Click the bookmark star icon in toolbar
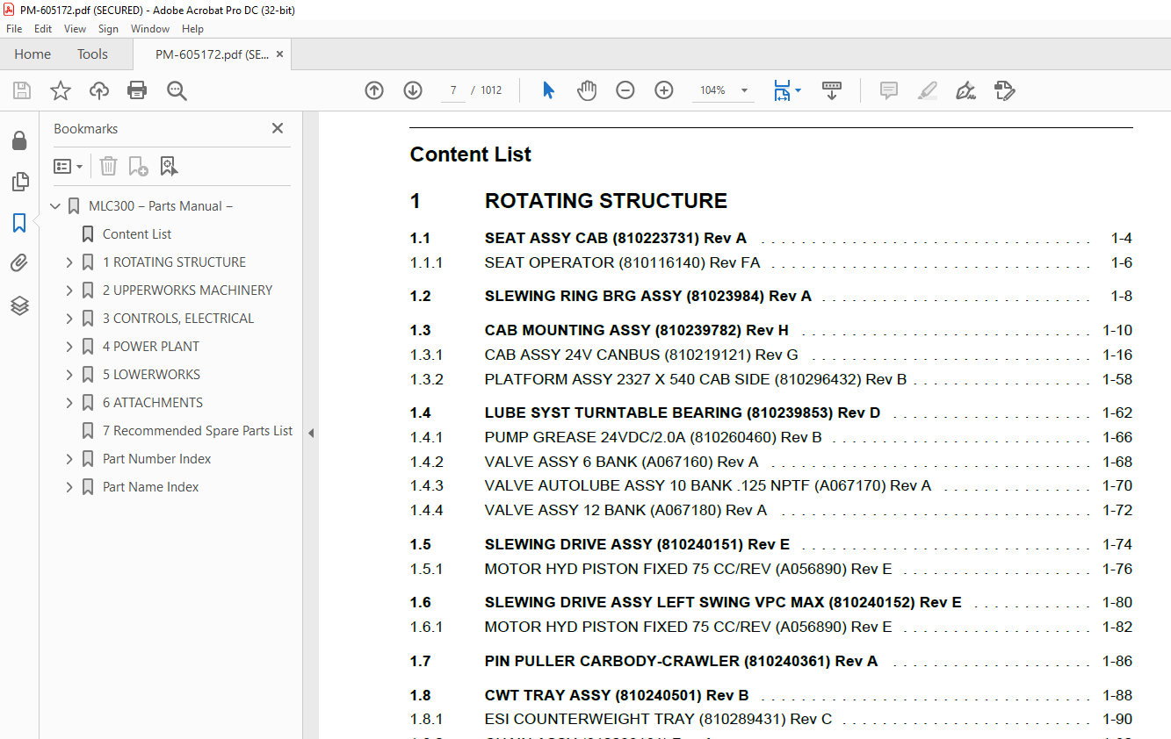This screenshot has width=1171, height=739. [x=61, y=90]
